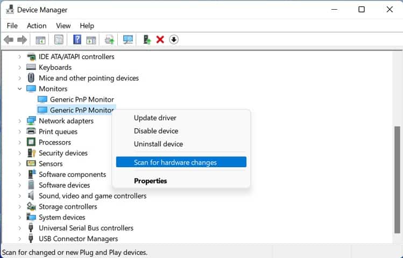Toggle the action pane toolbar icon
The image size is (403, 258).
click(91, 40)
